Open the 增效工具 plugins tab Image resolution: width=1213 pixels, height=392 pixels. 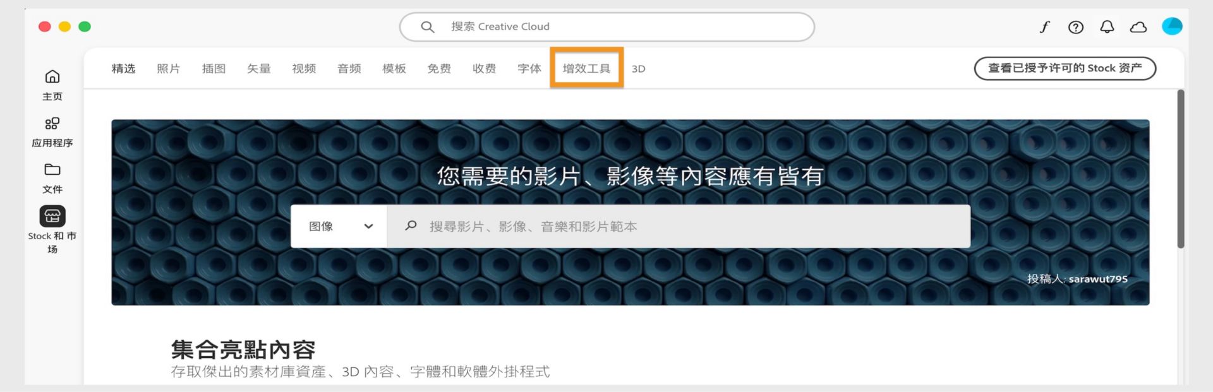click(587, 68)
